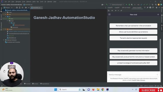Start a new chat with the plus icon
Viewport: 163px width, 92px height.
(x=158, y=15)
